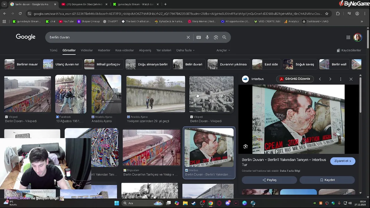Click the preview panel vertical scrollbar
This screenshot has height=208, width=370.
pyautogui.click(x=360, y=95)
